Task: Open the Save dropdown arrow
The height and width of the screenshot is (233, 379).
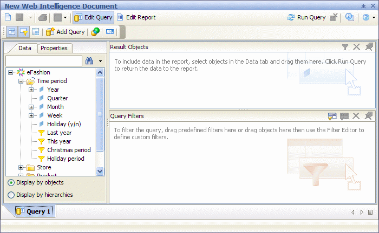Action: 30,17
